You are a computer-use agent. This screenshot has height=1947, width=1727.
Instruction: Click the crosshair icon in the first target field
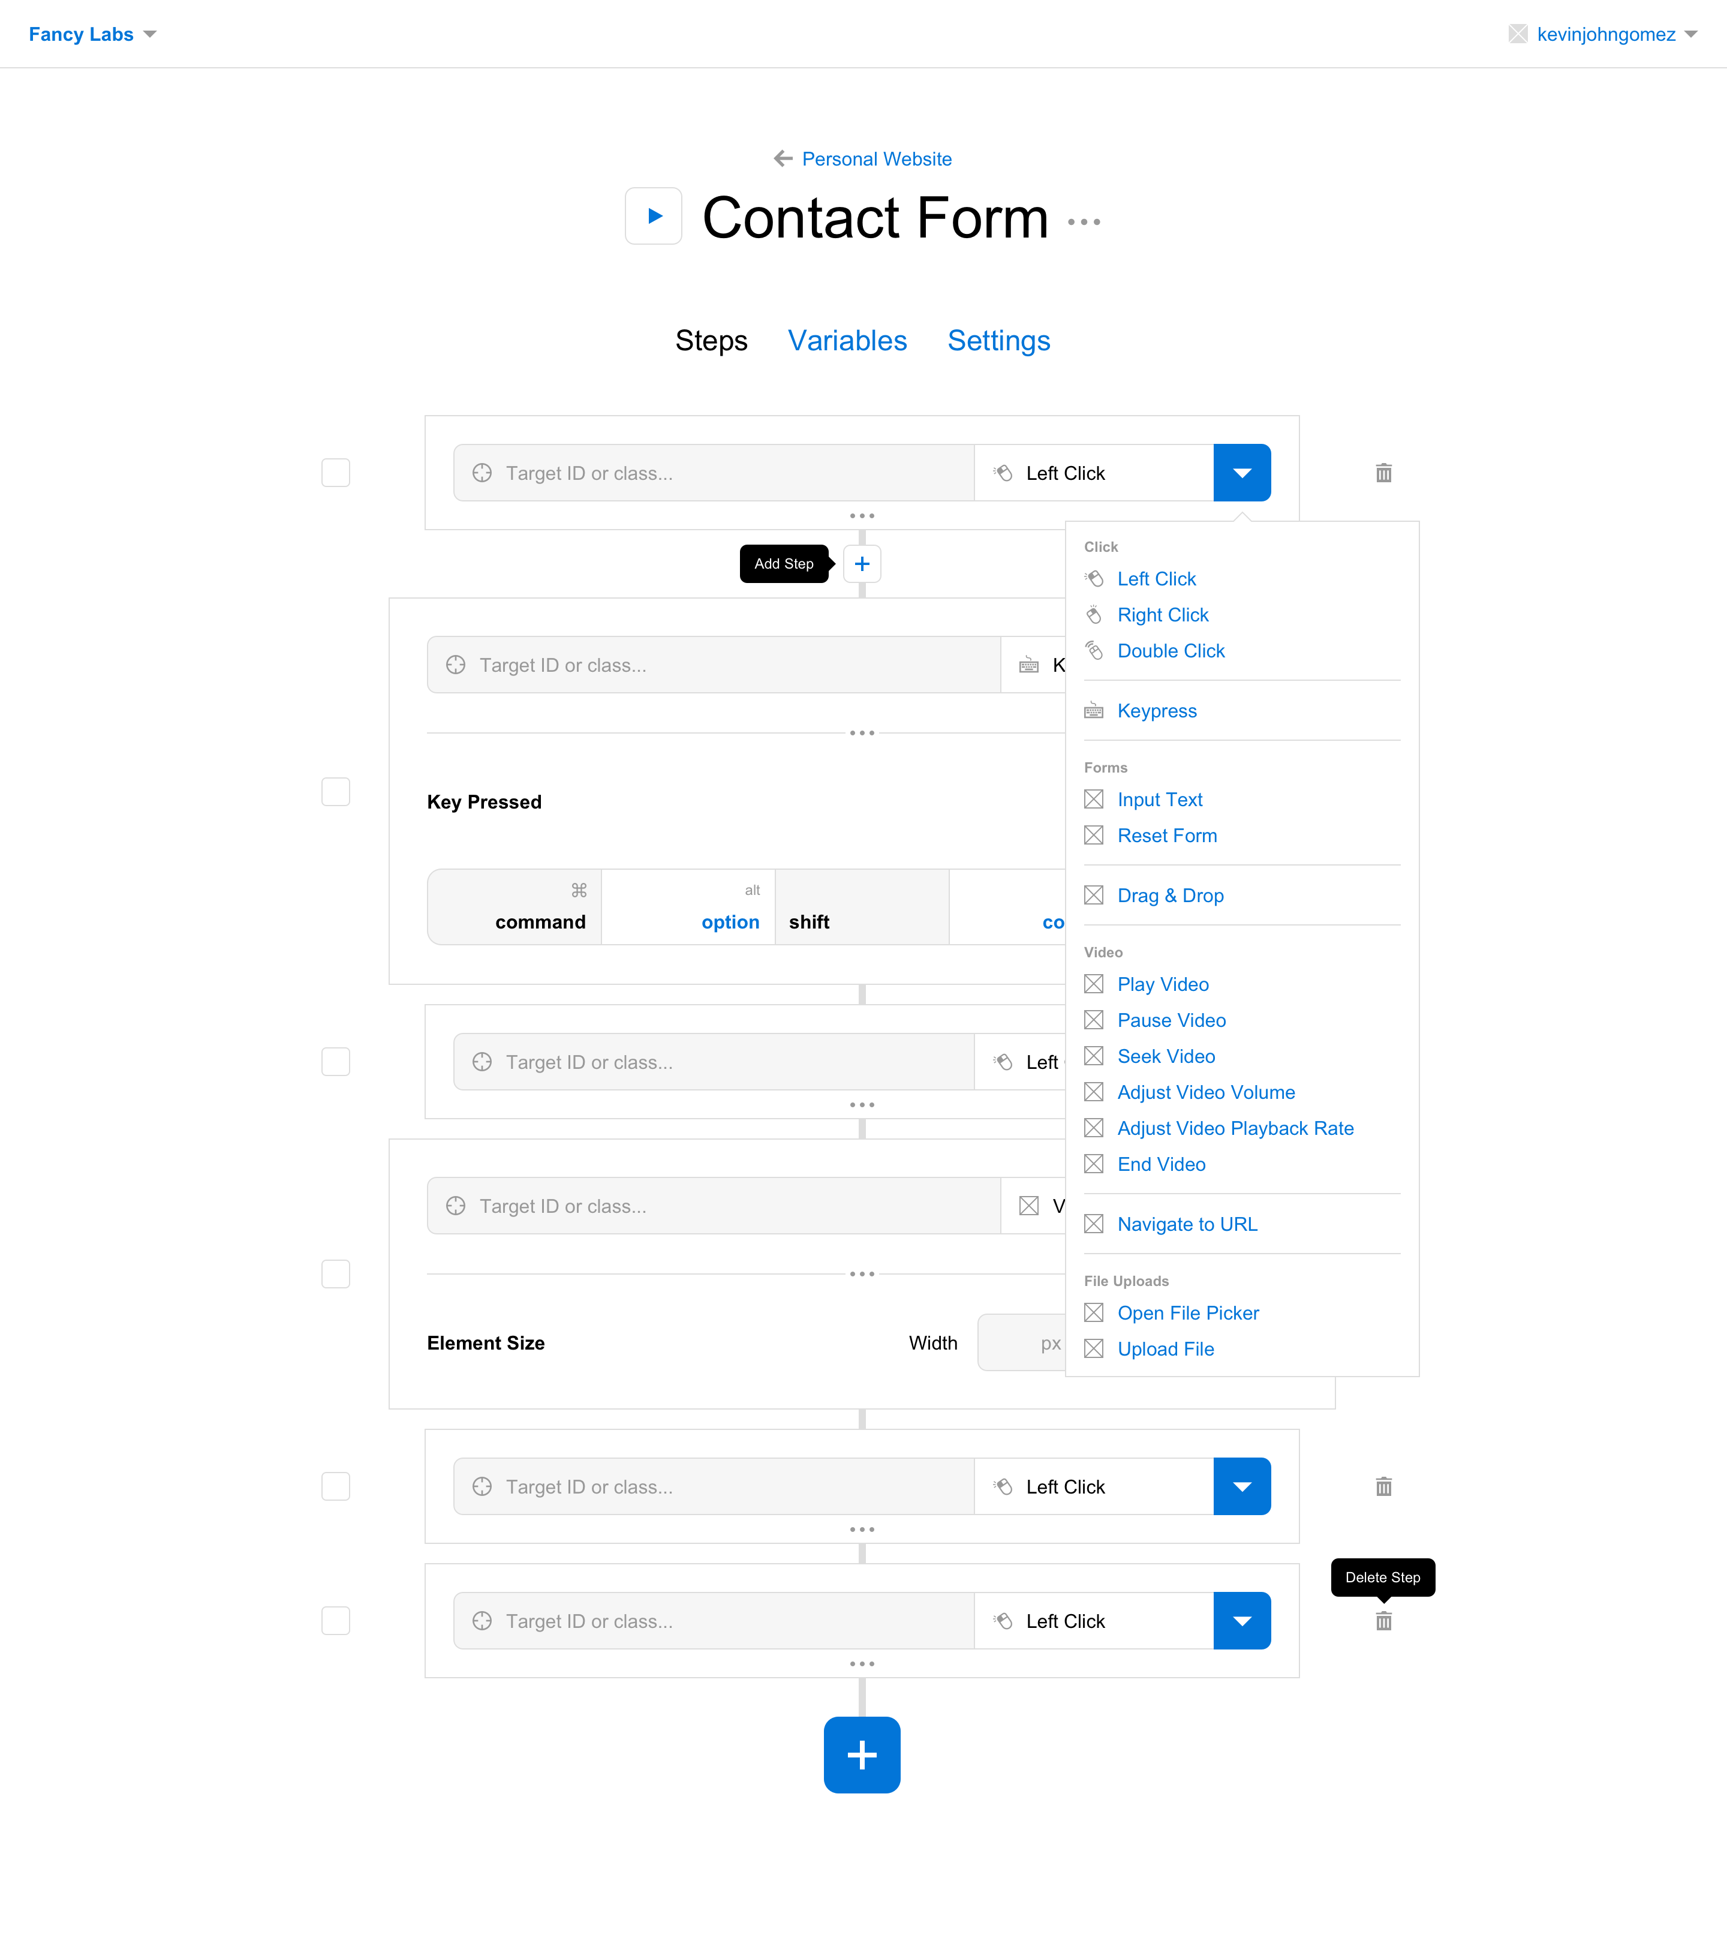(x=481, y=473)
